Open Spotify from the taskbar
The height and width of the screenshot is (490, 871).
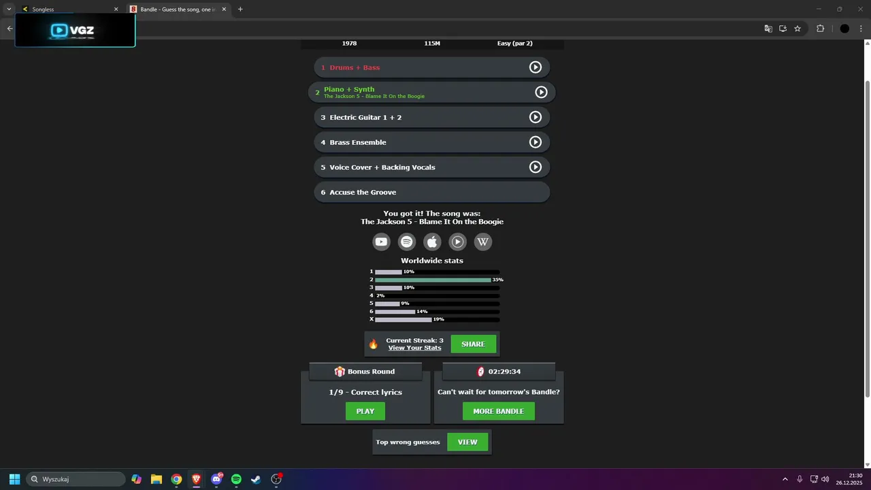coord(236,479)
